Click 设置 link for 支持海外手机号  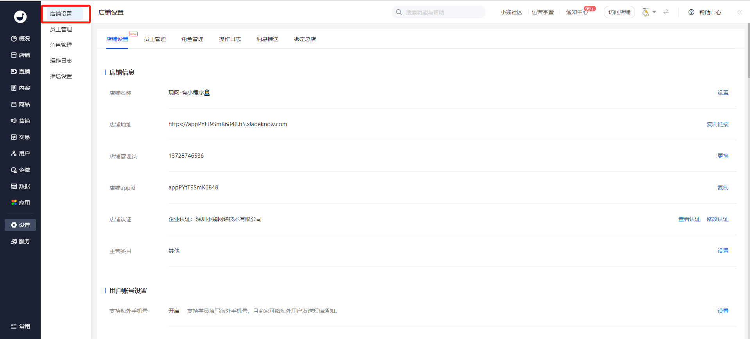coord(723,311)
